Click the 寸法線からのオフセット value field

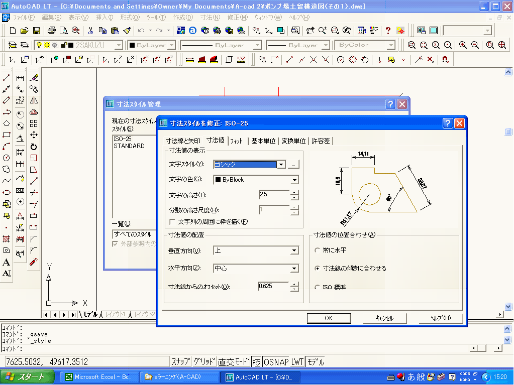tap(273, 287)
